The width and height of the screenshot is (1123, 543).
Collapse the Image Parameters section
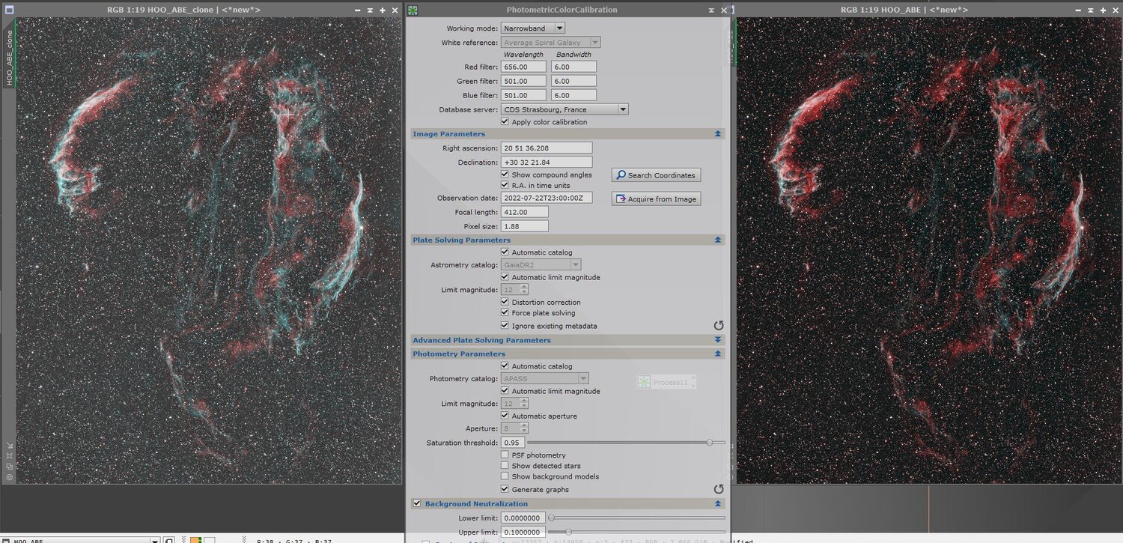tap(717, 133)
